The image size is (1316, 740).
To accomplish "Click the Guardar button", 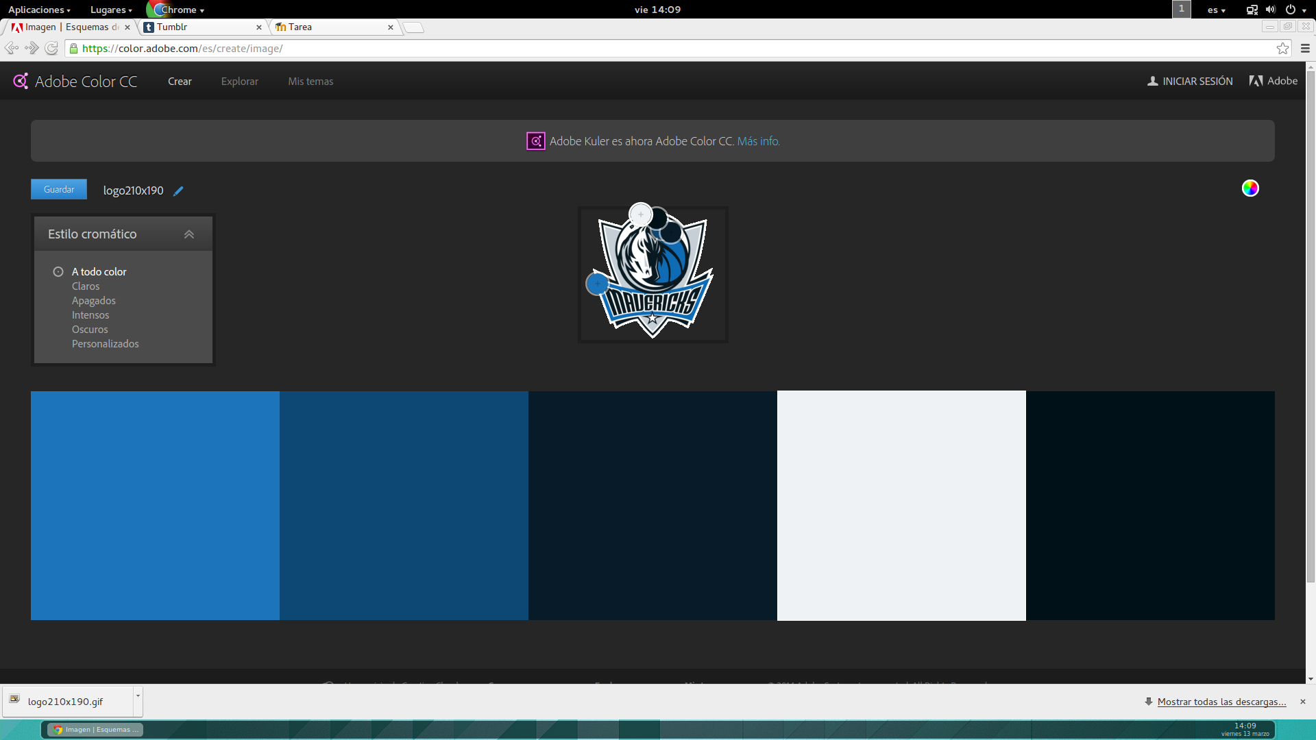I will point(59,189).
